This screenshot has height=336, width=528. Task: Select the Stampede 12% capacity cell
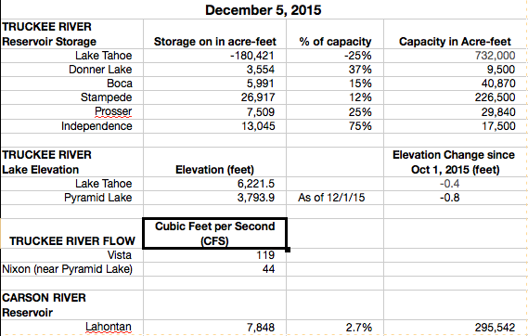[335, 97]
